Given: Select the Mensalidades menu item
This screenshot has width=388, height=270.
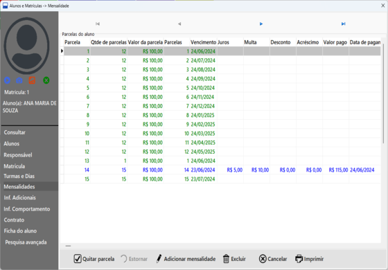Looking at the screenshot, I should pyautogui.click(x=30, y=187).
